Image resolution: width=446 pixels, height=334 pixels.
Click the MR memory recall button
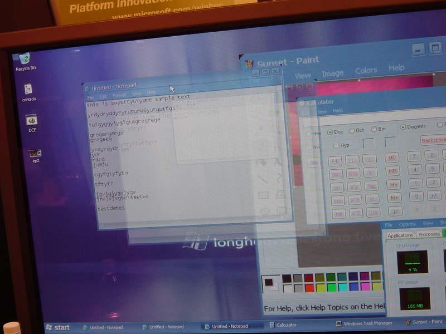point(392,171)
